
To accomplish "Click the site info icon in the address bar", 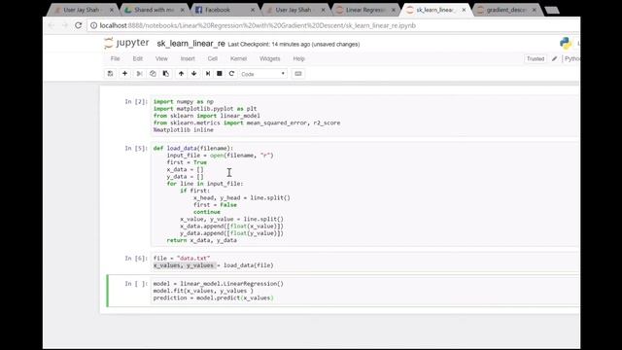I will coord(93,25).
